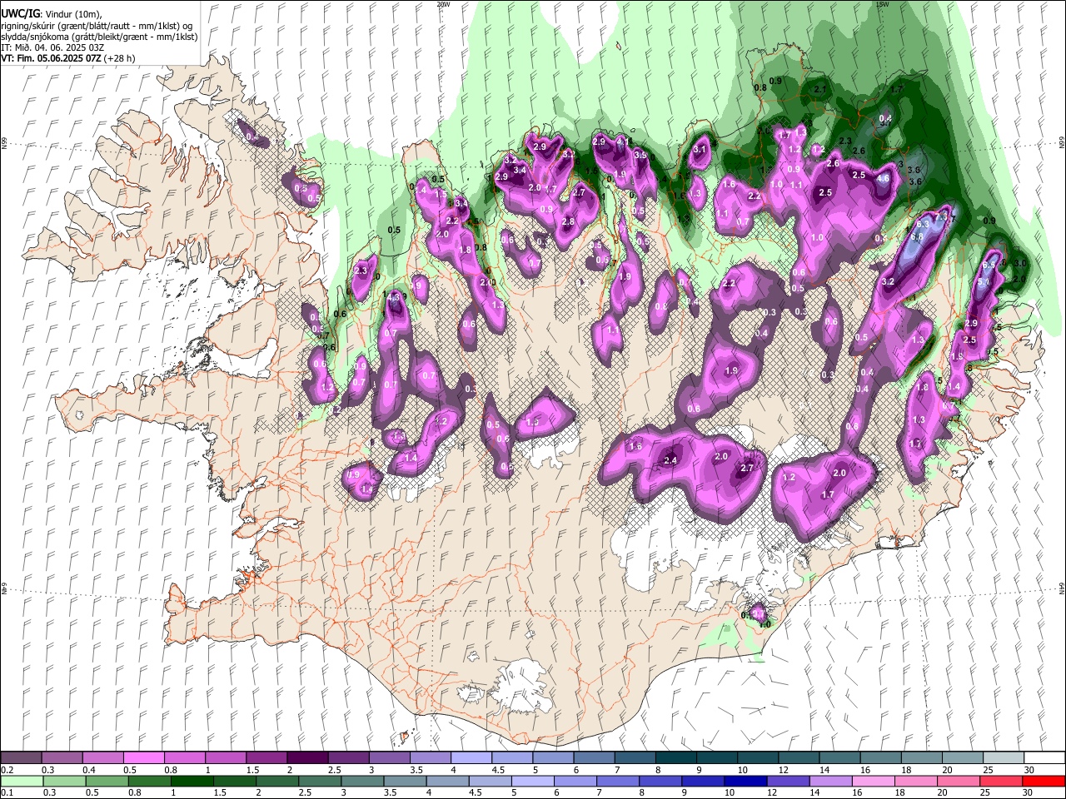Click the 'UWC/IG' title text
1066x799 pixels.
(x=20, y=13)
